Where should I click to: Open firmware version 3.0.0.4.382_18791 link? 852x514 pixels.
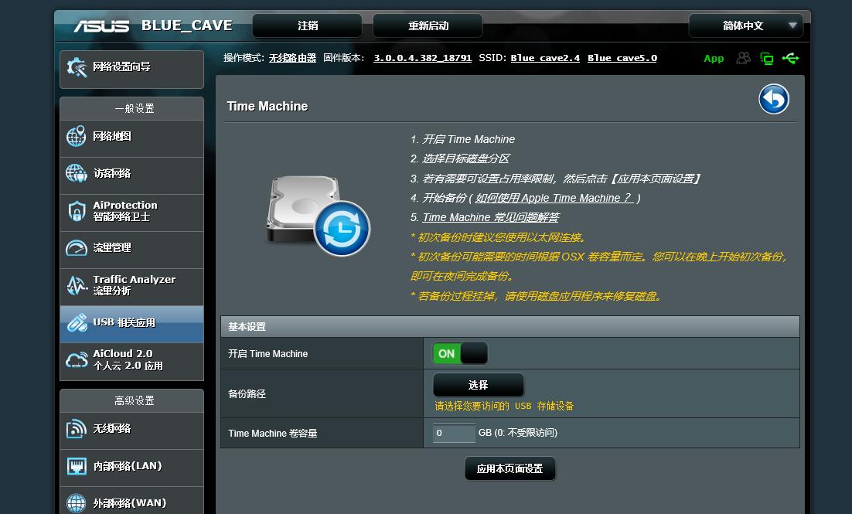click(422, 58)
